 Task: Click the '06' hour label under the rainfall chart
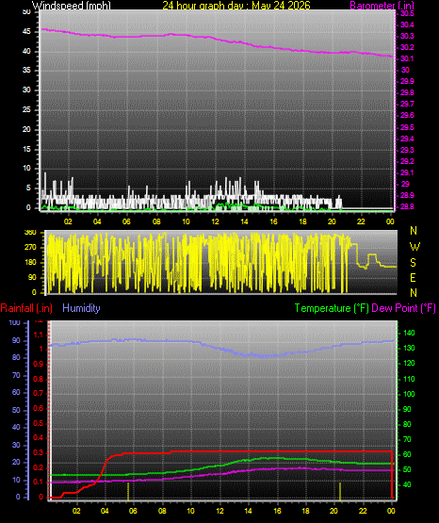133,511
